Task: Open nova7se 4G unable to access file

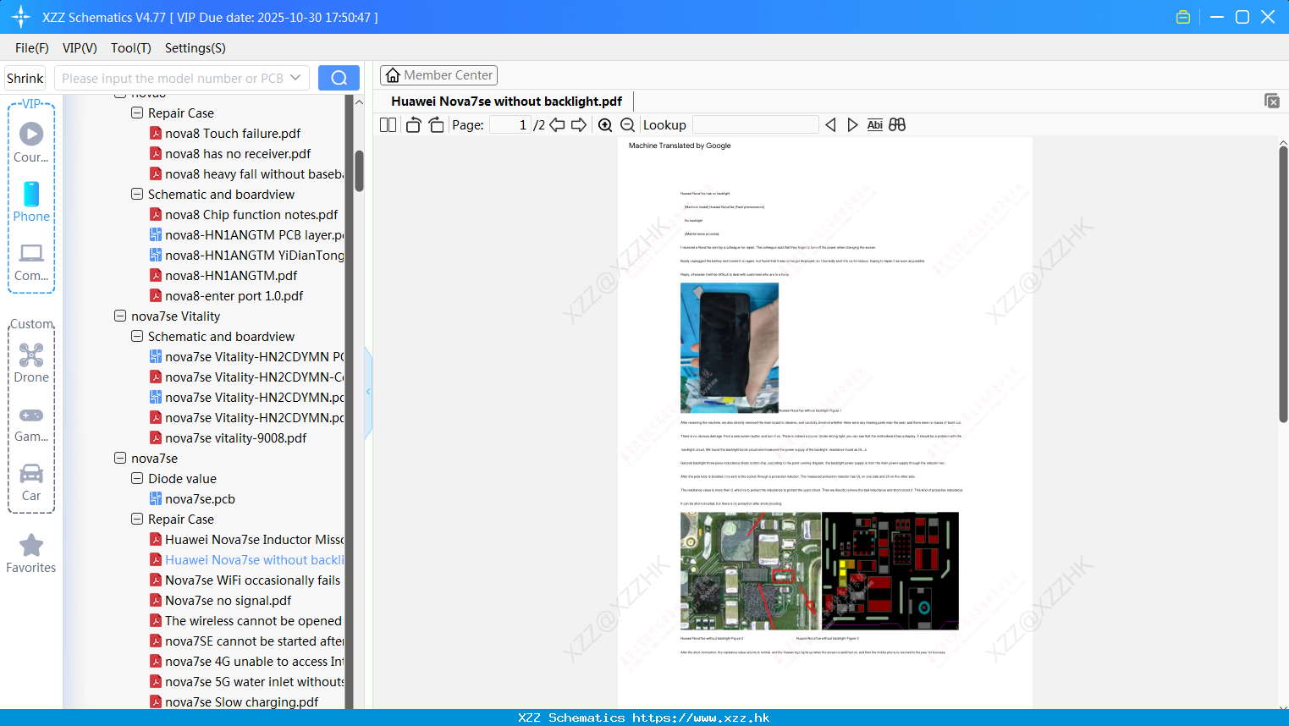Action: pyautogui.click(x=247, y=662)
